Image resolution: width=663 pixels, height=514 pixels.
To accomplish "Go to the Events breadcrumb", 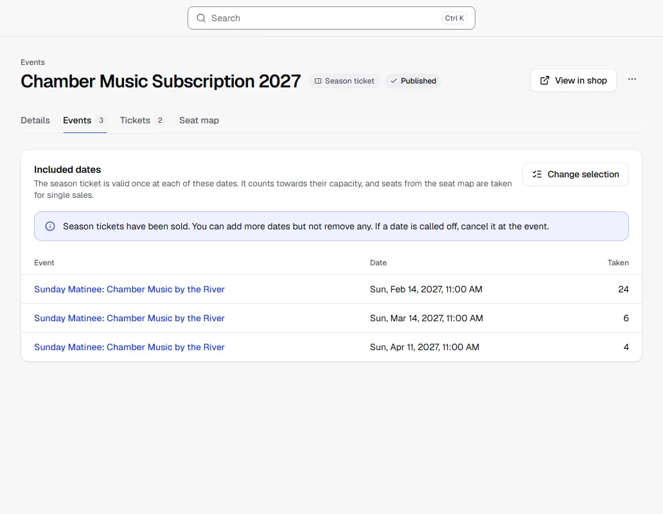I will [x=33, y=62].
